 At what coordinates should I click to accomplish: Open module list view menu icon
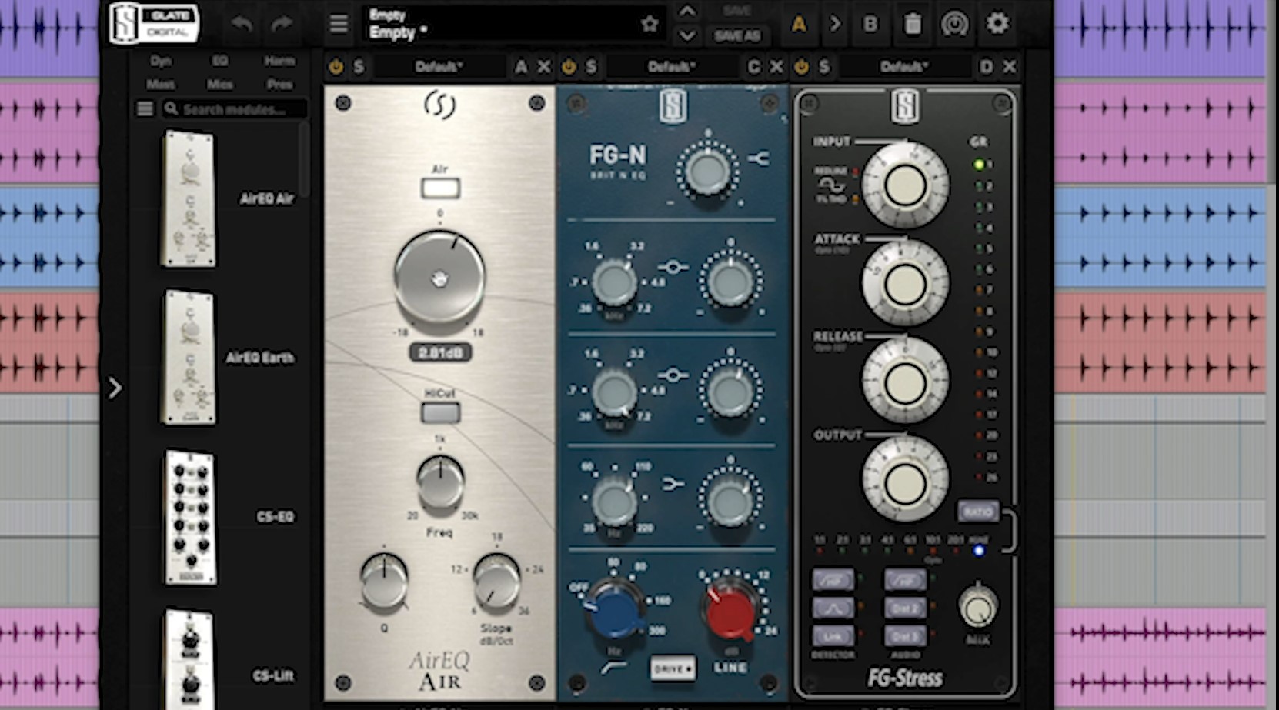click(145, 109)
